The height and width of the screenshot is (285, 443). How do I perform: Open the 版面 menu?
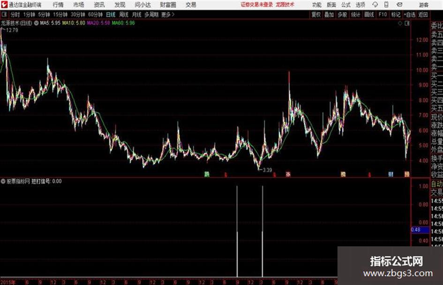coord(331,5)
